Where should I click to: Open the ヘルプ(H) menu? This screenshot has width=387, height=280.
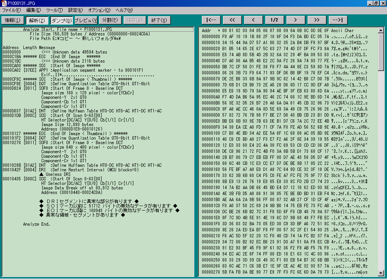tap(124, 10)
